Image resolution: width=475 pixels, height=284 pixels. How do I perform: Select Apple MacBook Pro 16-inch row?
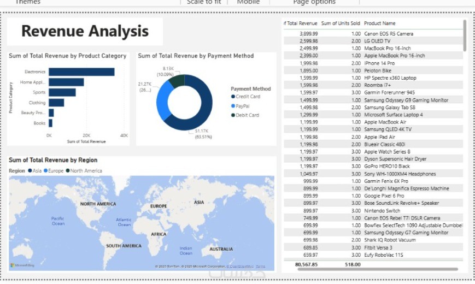(373, 56)
